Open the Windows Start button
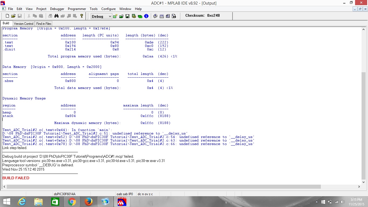The height and width of the screenshot is (207, 368). 6,202
